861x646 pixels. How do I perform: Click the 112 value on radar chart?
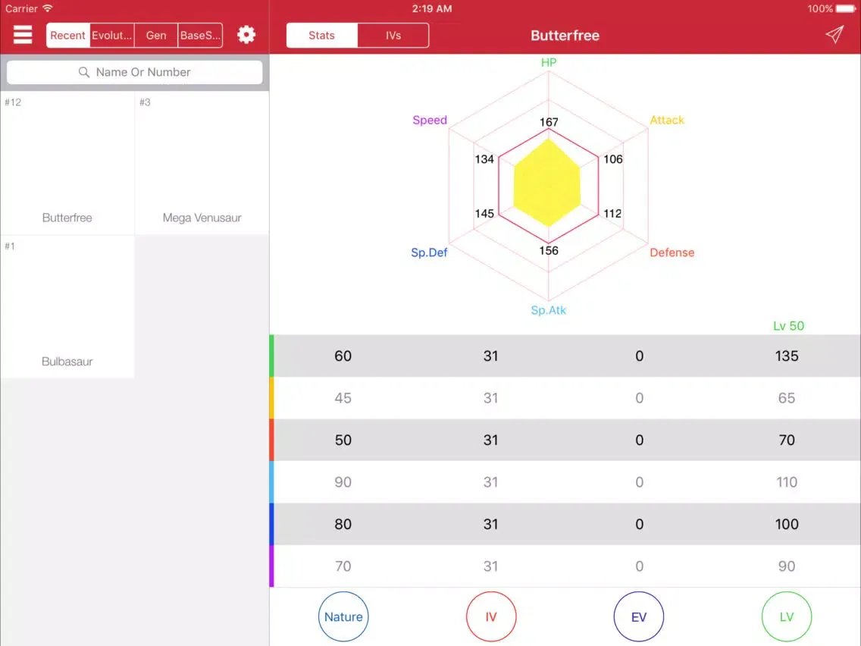click(612, 213)
